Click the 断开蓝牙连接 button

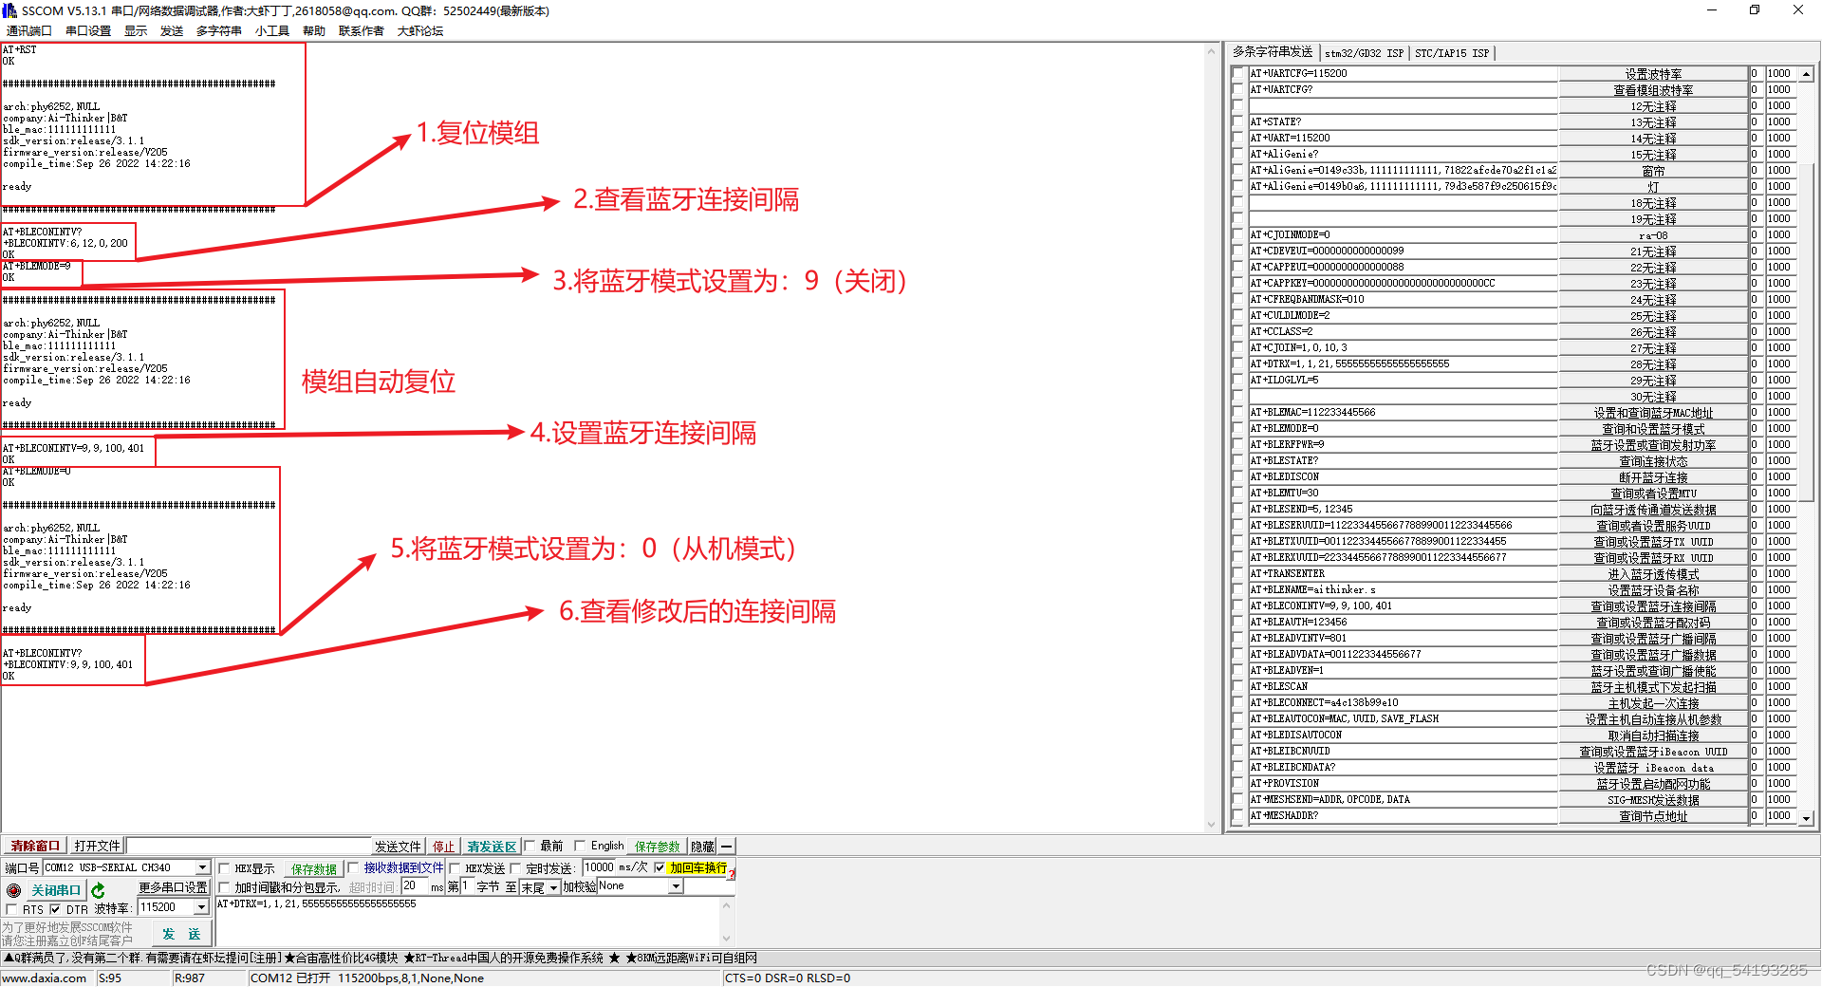[x=1653, y=477]
